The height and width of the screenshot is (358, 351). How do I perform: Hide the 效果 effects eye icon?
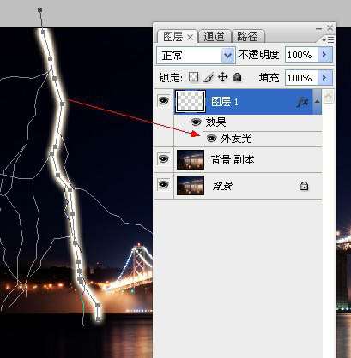click(x=197, y=122)
